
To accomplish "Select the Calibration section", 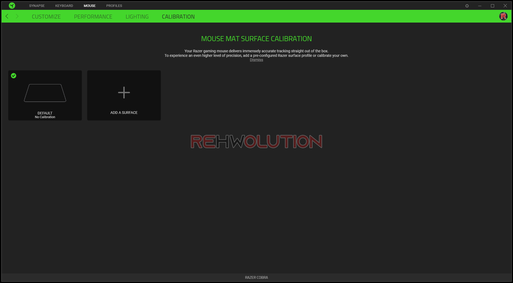I will (178, 17).
